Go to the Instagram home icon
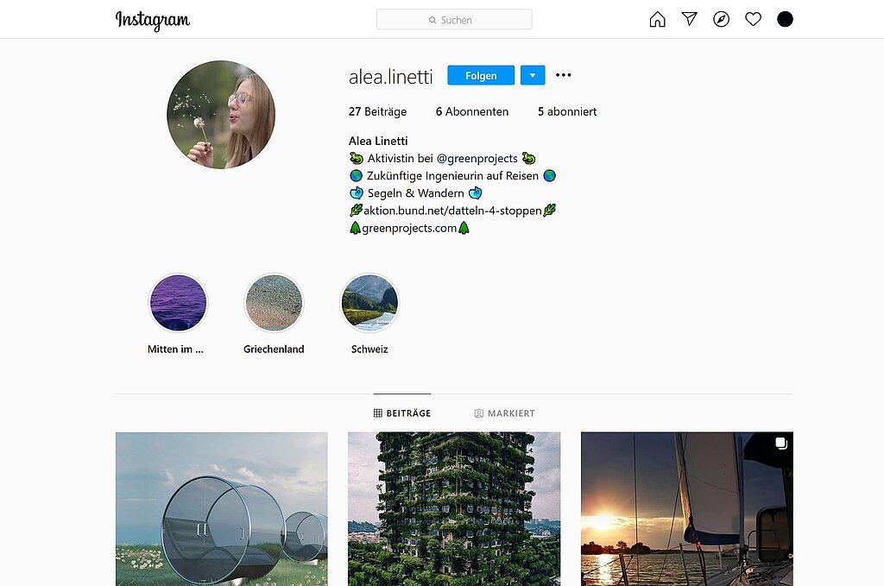Image resolution: width=884 pixels, height=586 pixels. pyautogui.click(x=657, y=19)
